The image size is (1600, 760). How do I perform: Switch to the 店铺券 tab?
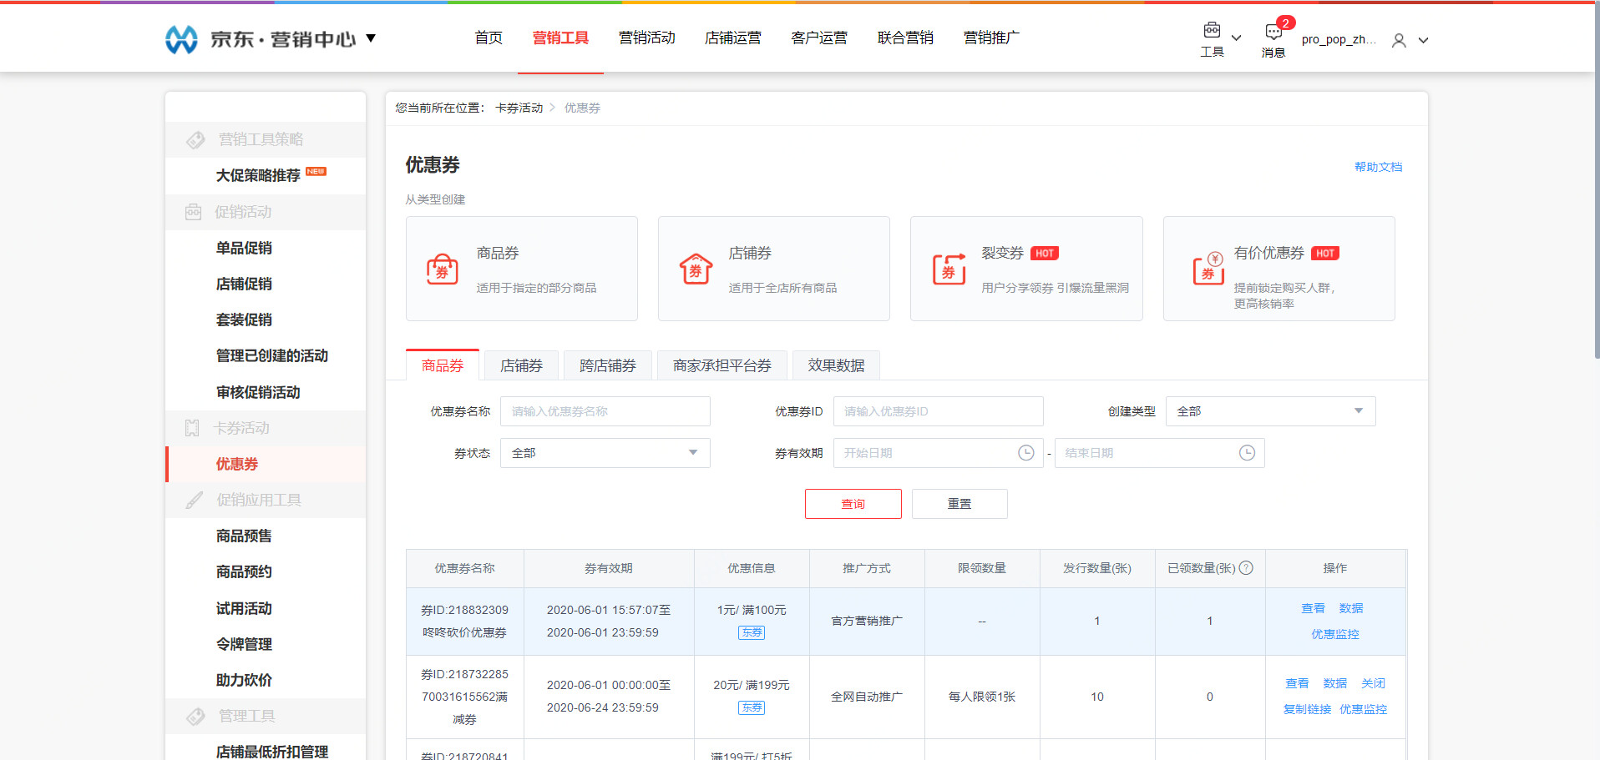point(521,365)
